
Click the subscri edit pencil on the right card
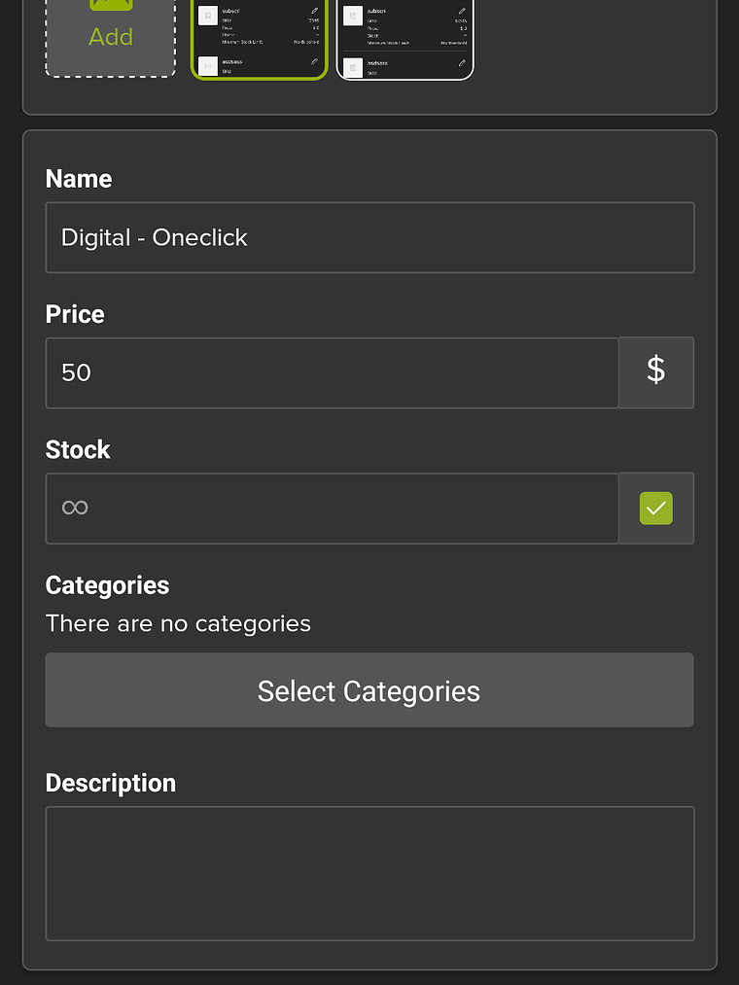pyautogui.click(x=461, y=11)
